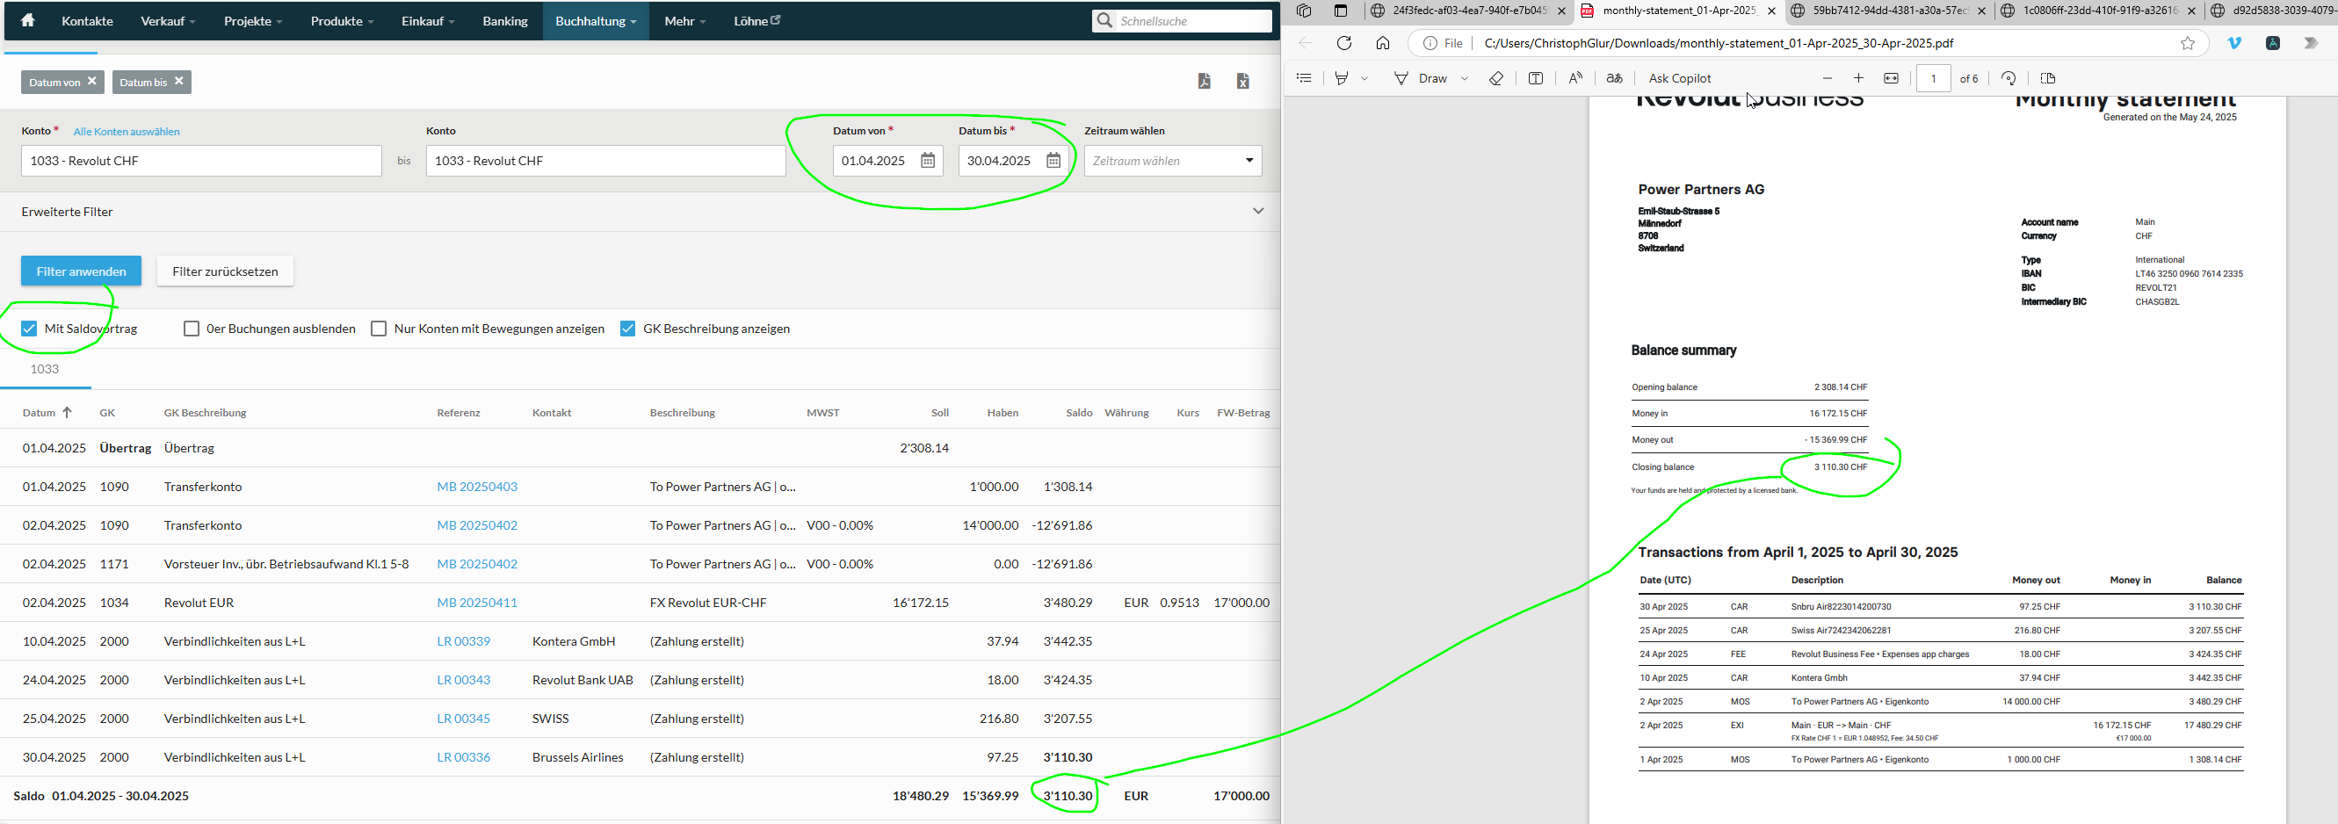Toggle Mit Saldovortrag checkbox
This screenshot has height=824, width=2338.
(29, 329)
